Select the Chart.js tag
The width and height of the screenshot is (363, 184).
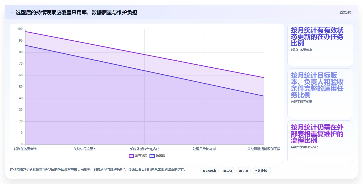(x=209, y=171)
